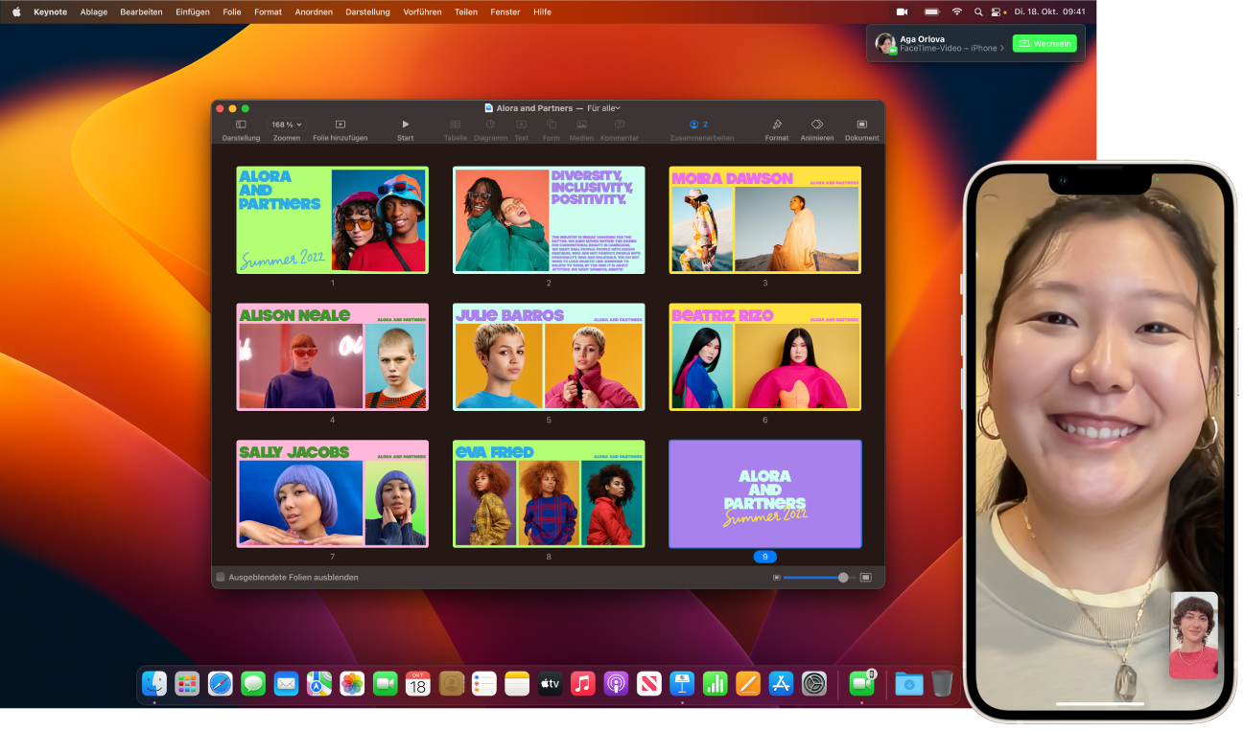This screenshot has height=731, width=1245.
Task: Open the Format sidebar icon
Action: click(x=776, y=126)
